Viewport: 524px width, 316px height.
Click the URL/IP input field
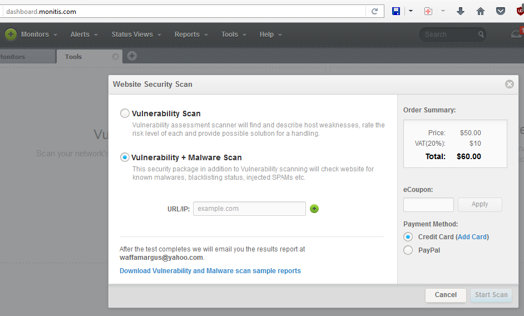tap(249, 209)
